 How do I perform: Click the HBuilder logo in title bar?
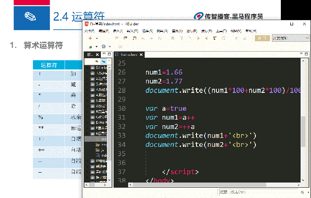pyautogui.click(x=86, y=23)
